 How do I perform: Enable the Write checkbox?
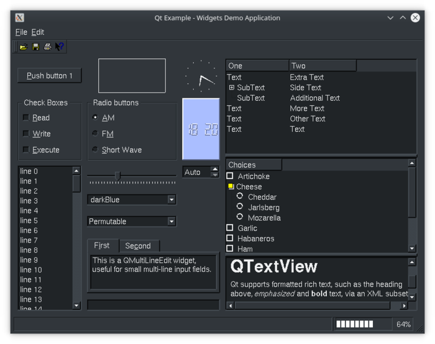(26, 134)
